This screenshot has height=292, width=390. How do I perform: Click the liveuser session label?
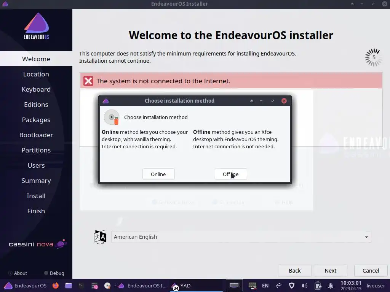pyautogui.click(x=376, y=286)
